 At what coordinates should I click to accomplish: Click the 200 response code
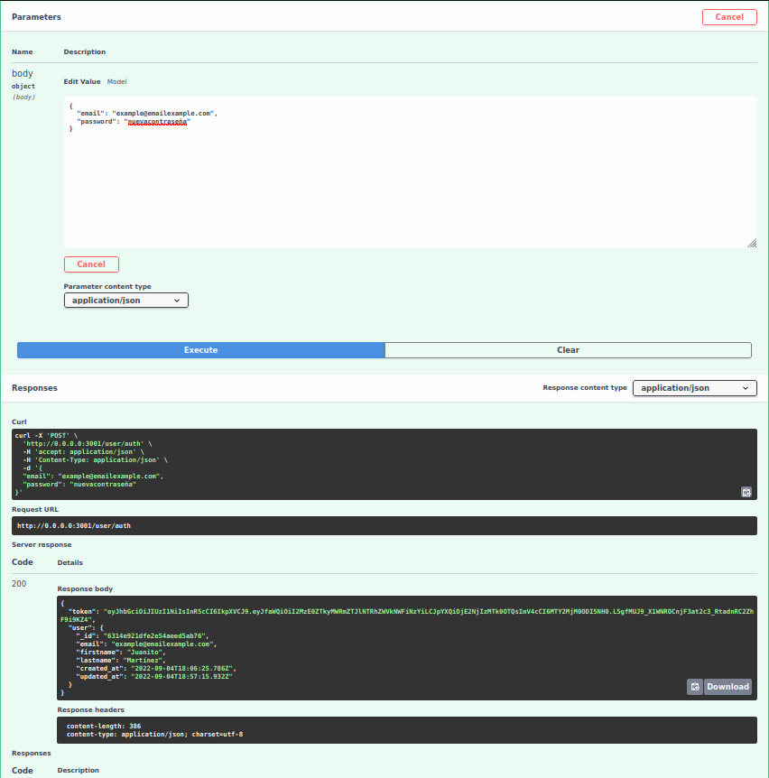[x=19, y=584]
